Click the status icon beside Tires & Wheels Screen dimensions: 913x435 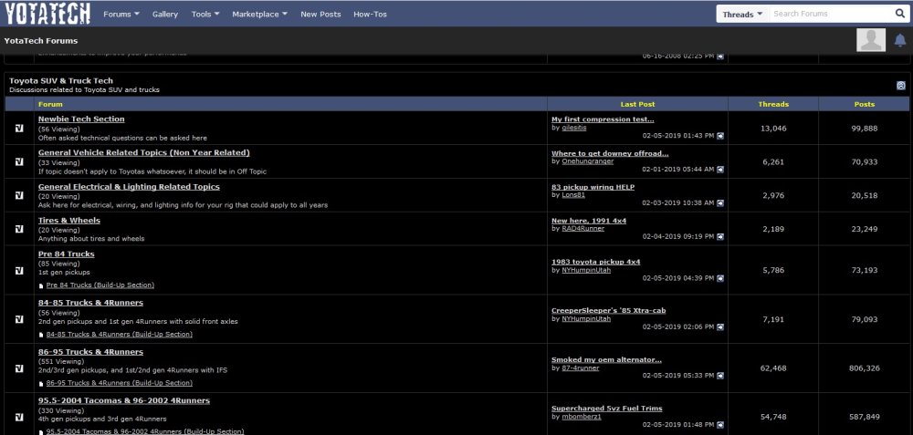pos(19,229)
